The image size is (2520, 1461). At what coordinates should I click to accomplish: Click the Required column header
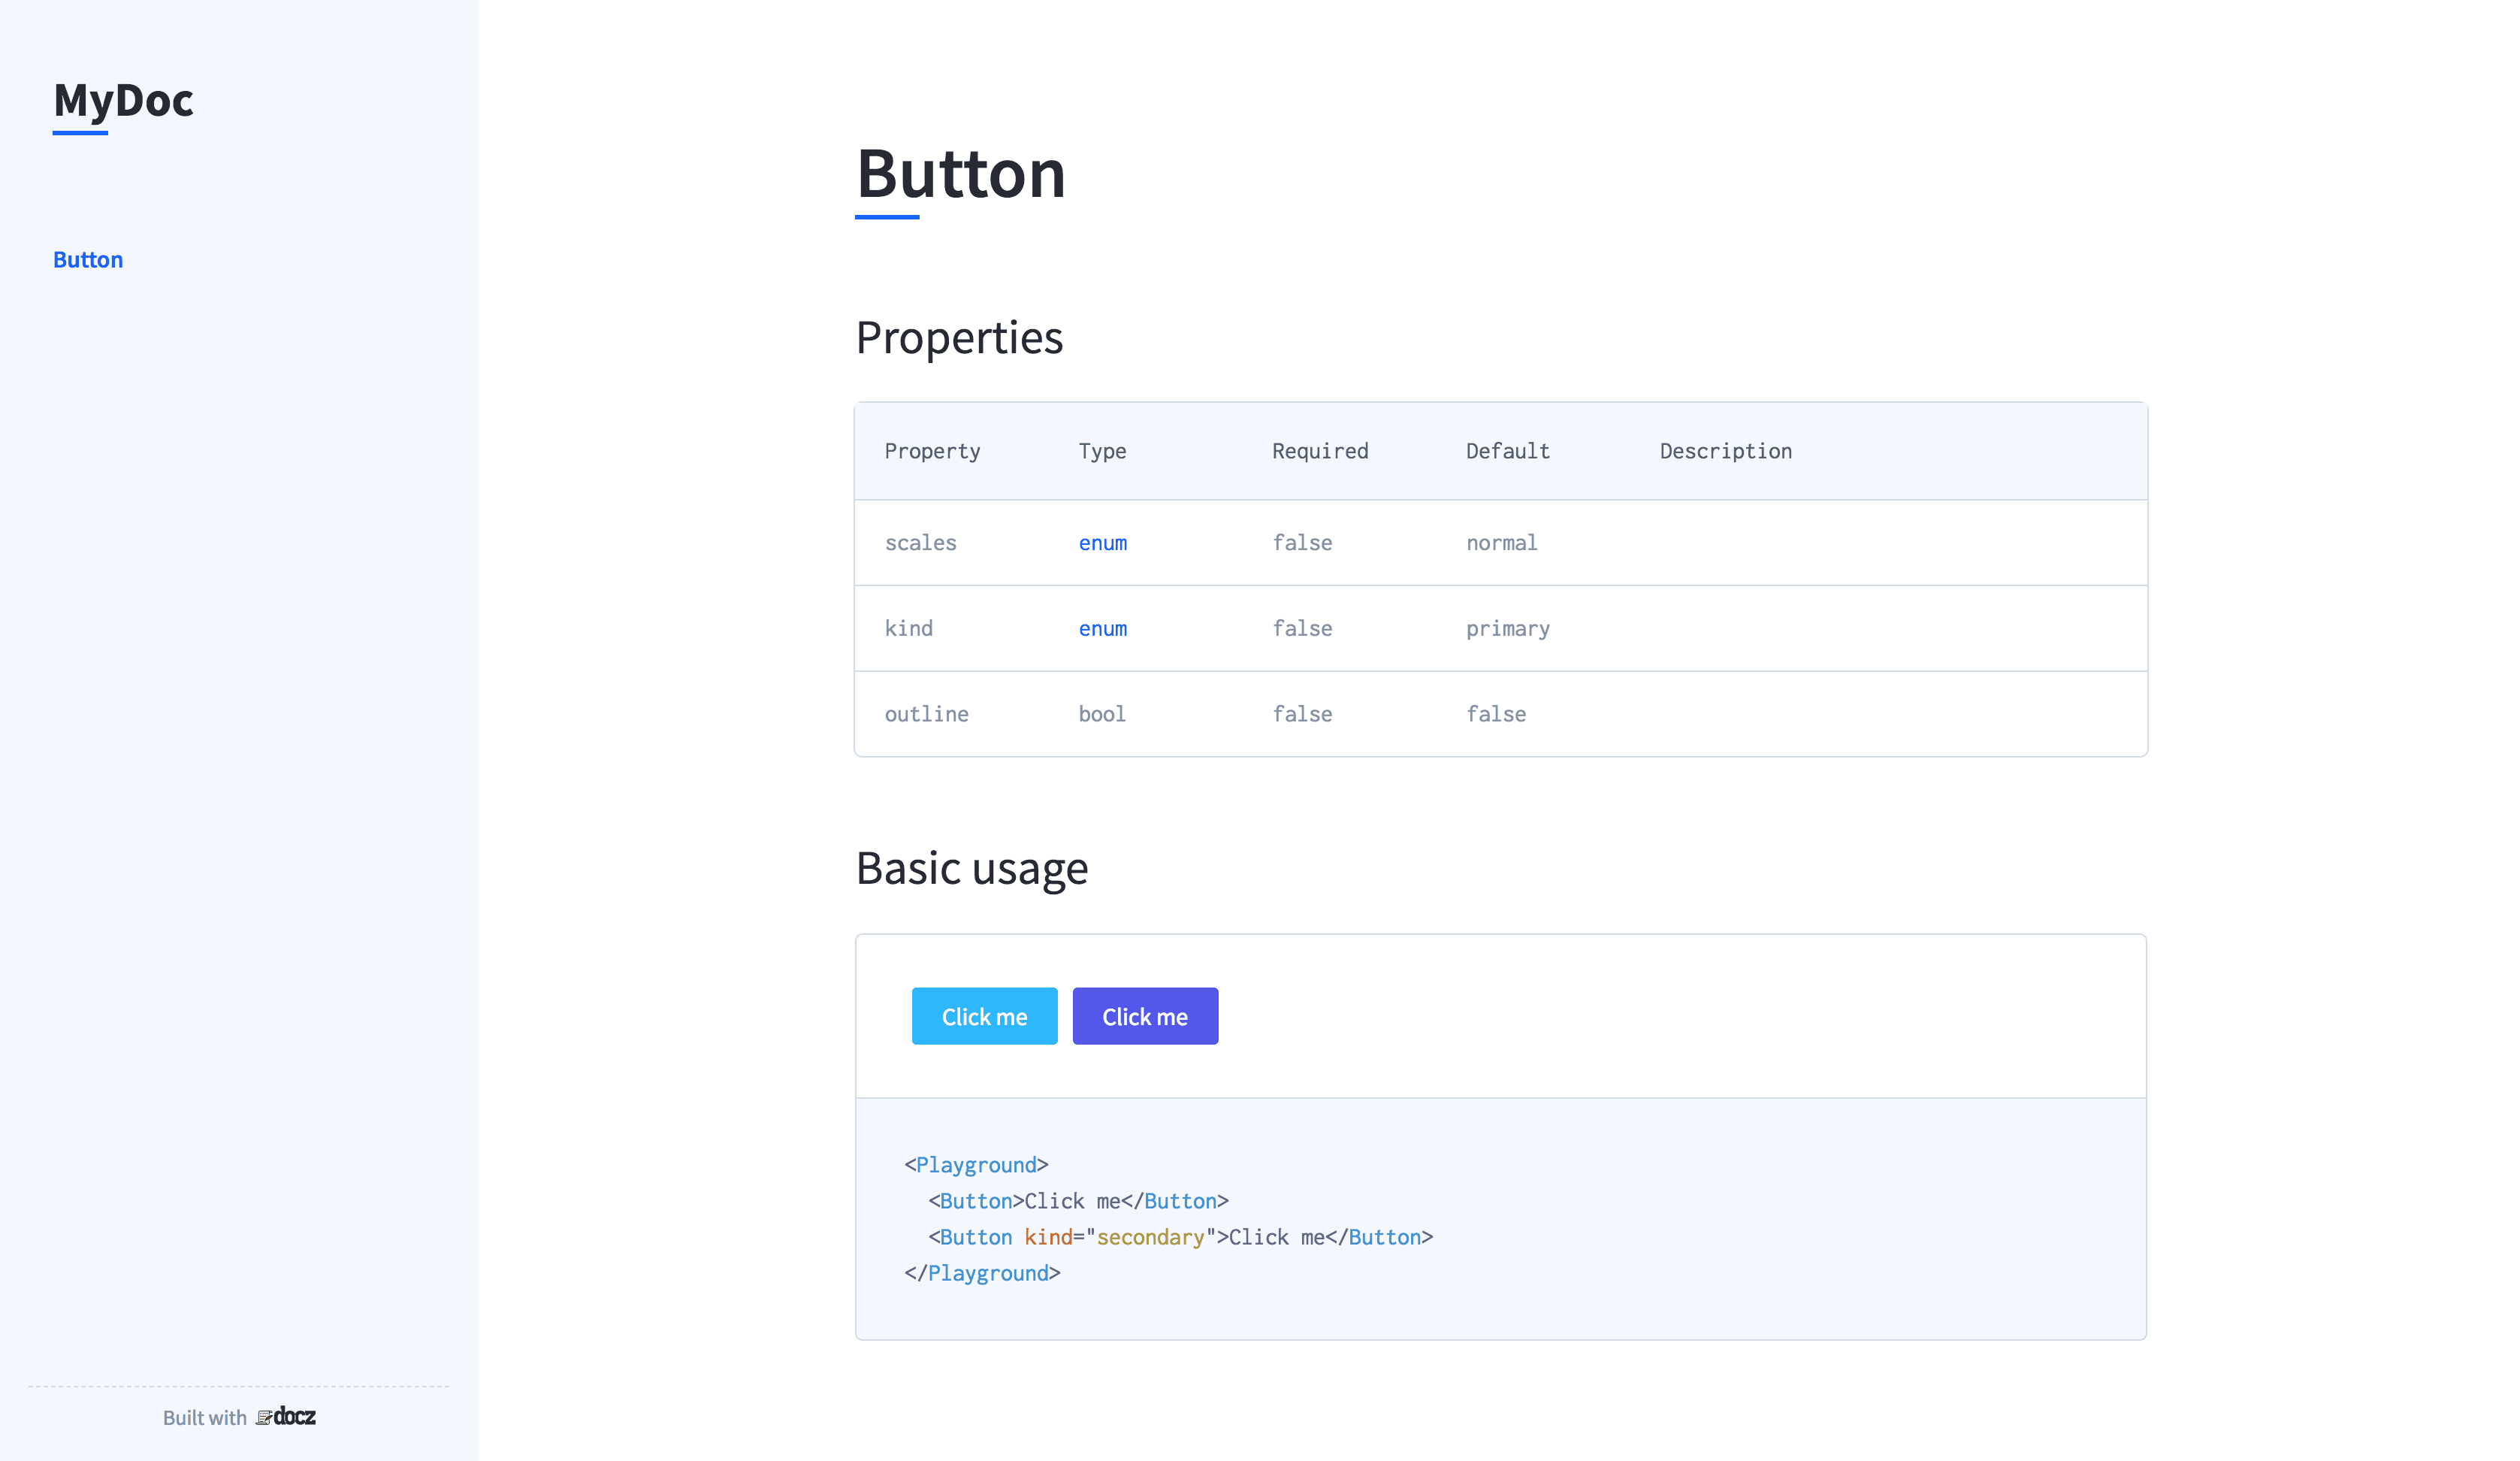pos(1319,451)
